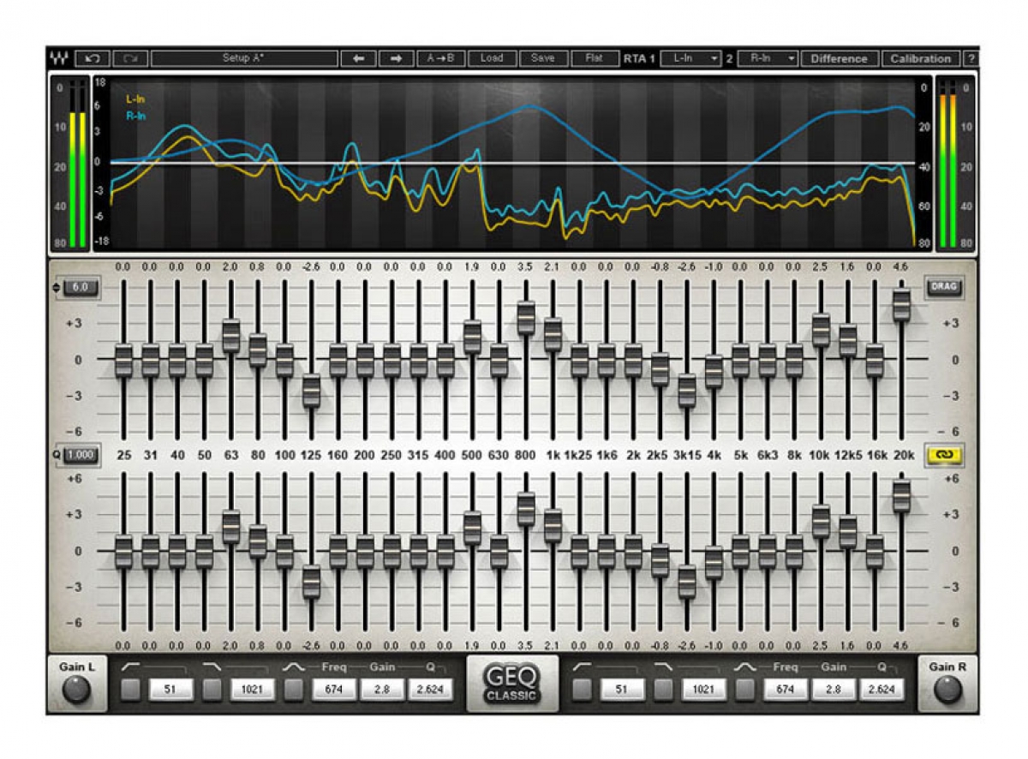The height and width of the screenshot is (759, 1028).
Task: Copy settings with the A→B button
Action: (x=440, y=58)
